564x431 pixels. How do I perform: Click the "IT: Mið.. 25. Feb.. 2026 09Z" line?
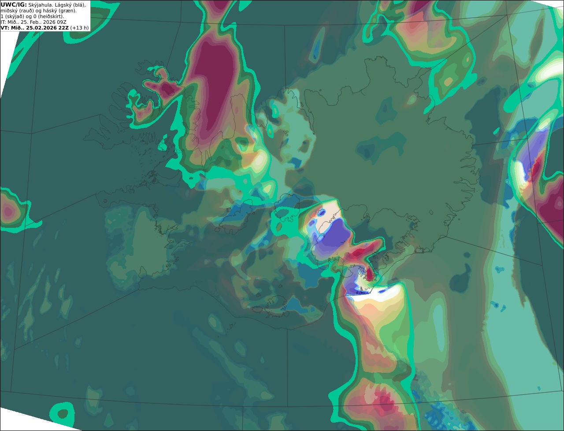coord(33,22)
